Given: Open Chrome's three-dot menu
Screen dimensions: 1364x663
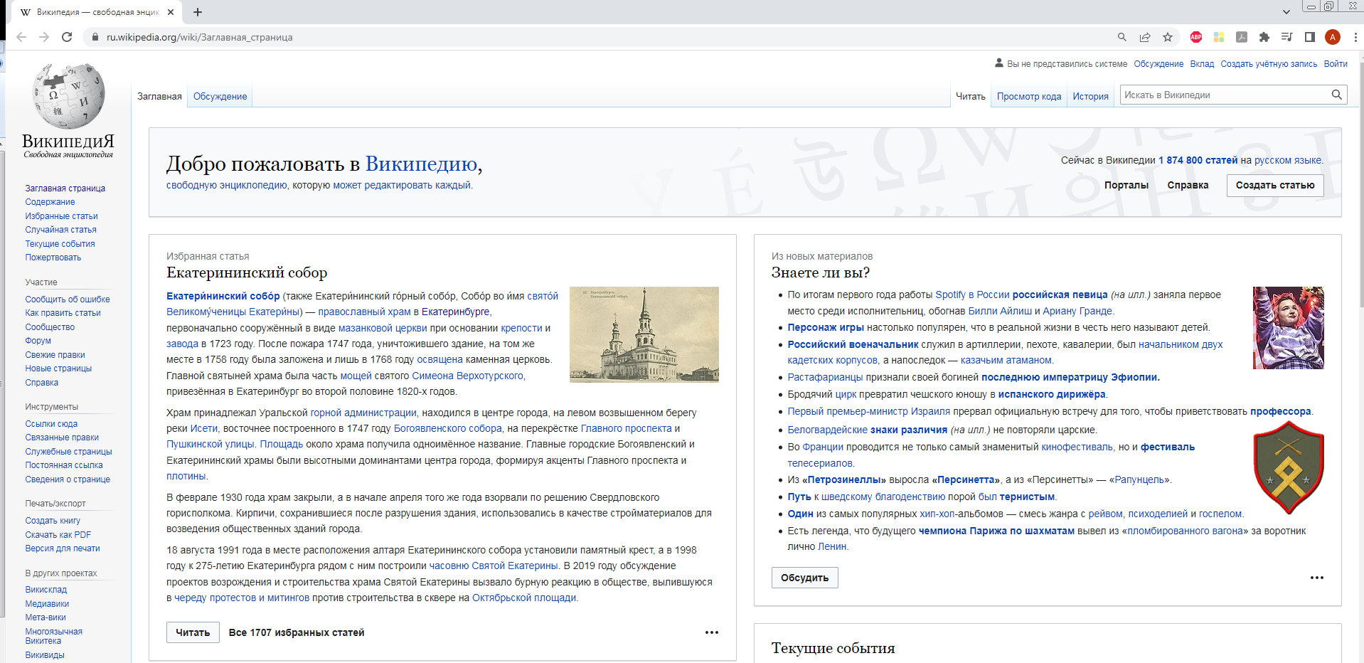Looking at the screenshot, I should tap(1355, 37).
